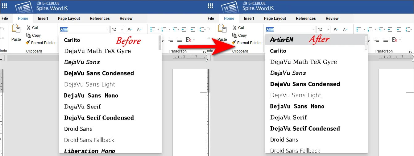Activate Format Painter brush in the After panel
Image resolution: width=414 pixels, height=156 pixels.
coord(234,43)
